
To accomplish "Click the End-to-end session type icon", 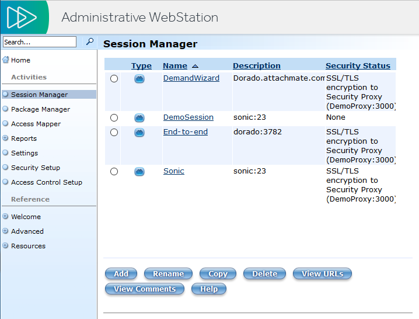I will [139, 133].
